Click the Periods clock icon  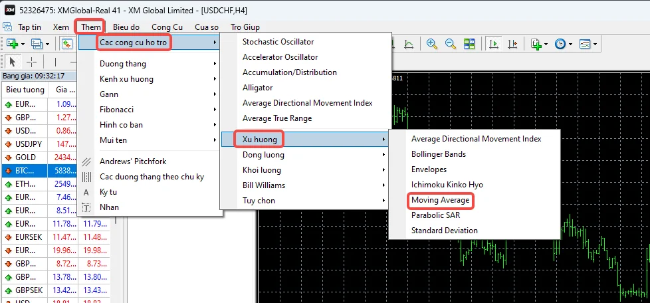[x=560, y=44]
